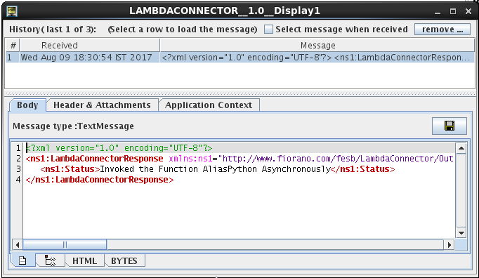The width and height of the screenshot is (479, 278).
Task: Click the horizontal scrollbar thumb
Action: pyautogui.click(x=65, y=245)
